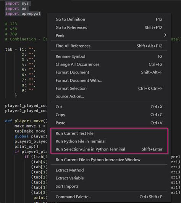Click Sort Imports

pos(109,186)
